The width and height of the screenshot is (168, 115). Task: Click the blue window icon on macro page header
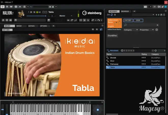pos(101,29)
